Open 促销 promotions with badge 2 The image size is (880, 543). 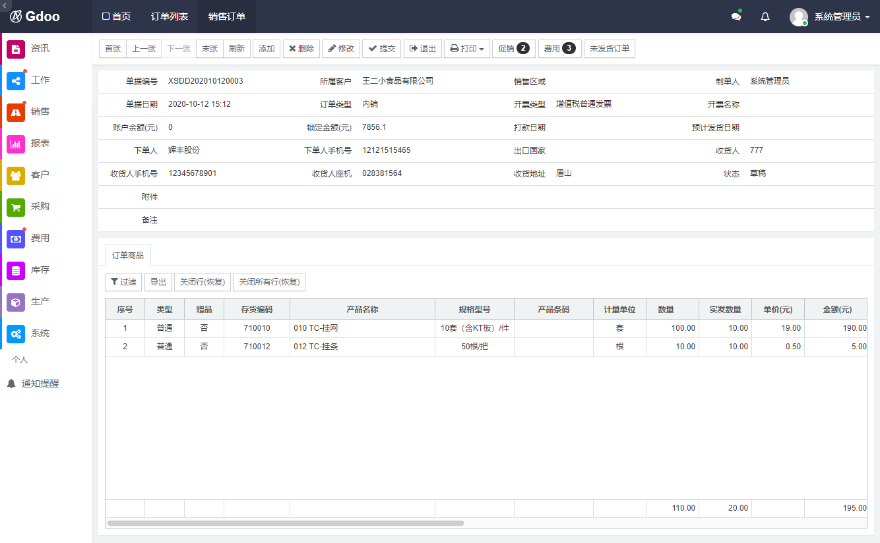(513, 49)
